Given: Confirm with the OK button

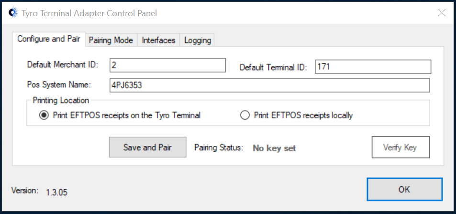Looking at the screenshot, I should (404, 189).
